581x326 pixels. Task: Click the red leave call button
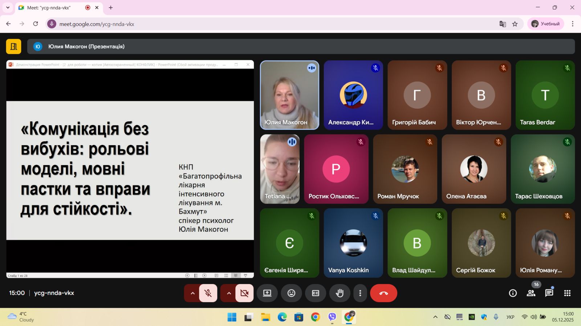383,293
